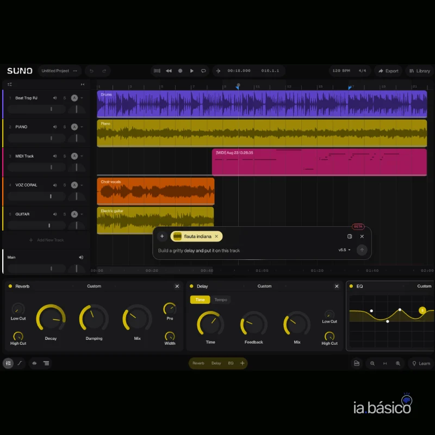Image resolution: width=435 pixels, height=435 pixels.
Task: Open the Reverb Custom preset selector
Action: point(94,286)
